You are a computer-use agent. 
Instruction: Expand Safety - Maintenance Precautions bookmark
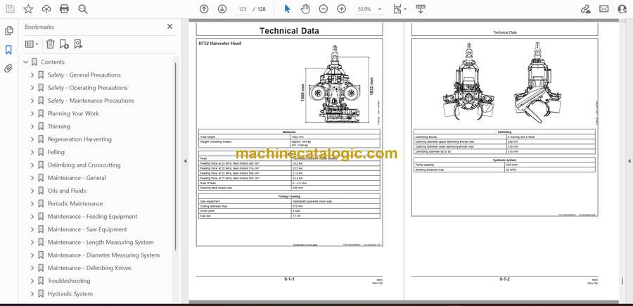click(x=32, y=101)
